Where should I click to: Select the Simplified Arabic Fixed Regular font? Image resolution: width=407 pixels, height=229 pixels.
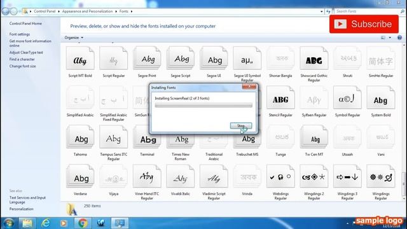113,97
